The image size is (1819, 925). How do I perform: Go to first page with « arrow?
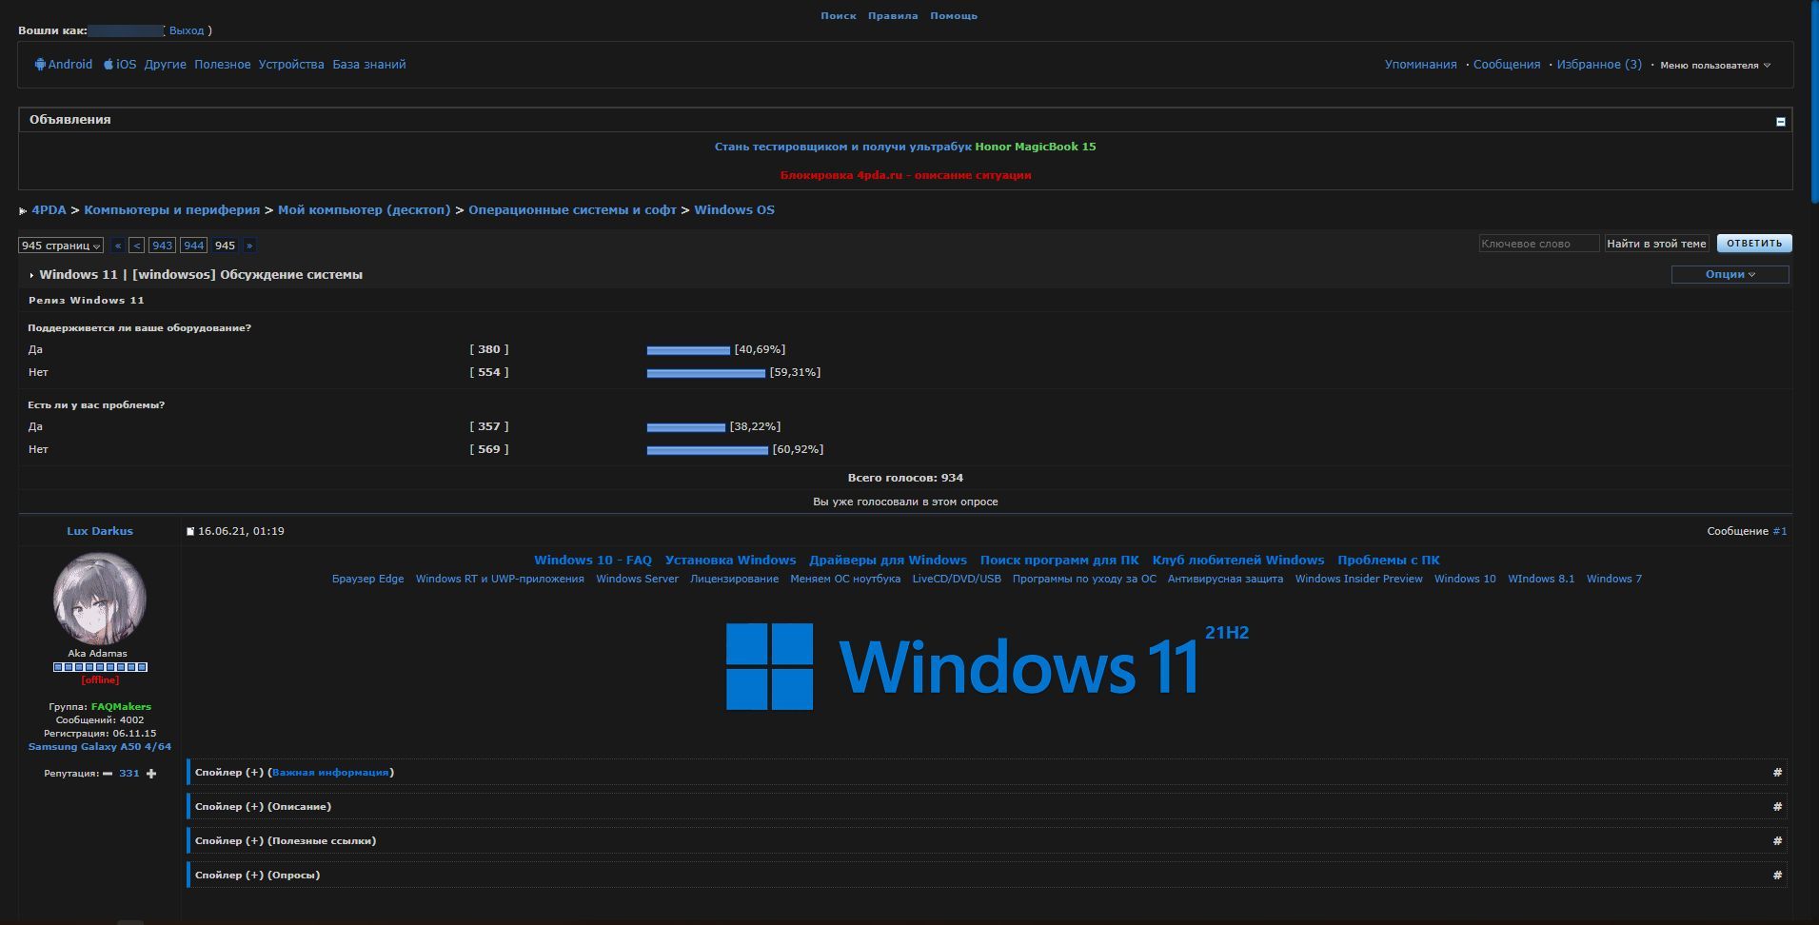118,246
